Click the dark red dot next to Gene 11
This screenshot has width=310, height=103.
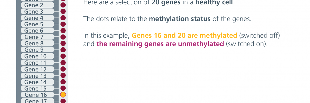tap(63, 63)
